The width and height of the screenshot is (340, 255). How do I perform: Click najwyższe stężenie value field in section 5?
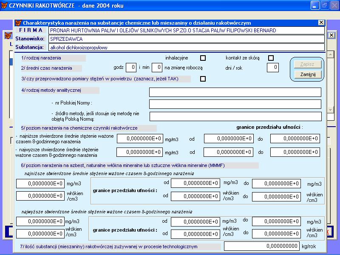click(140, 152)
